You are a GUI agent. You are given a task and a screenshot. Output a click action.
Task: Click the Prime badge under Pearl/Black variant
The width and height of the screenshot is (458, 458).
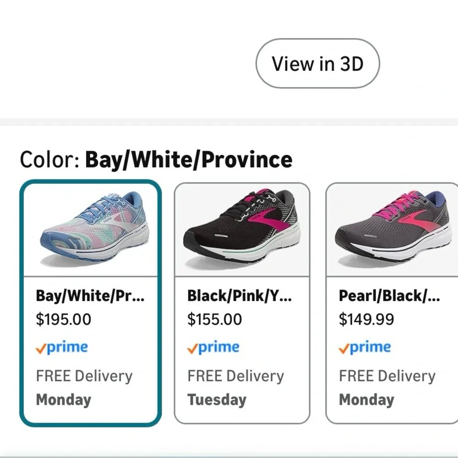tap(364, 347)
